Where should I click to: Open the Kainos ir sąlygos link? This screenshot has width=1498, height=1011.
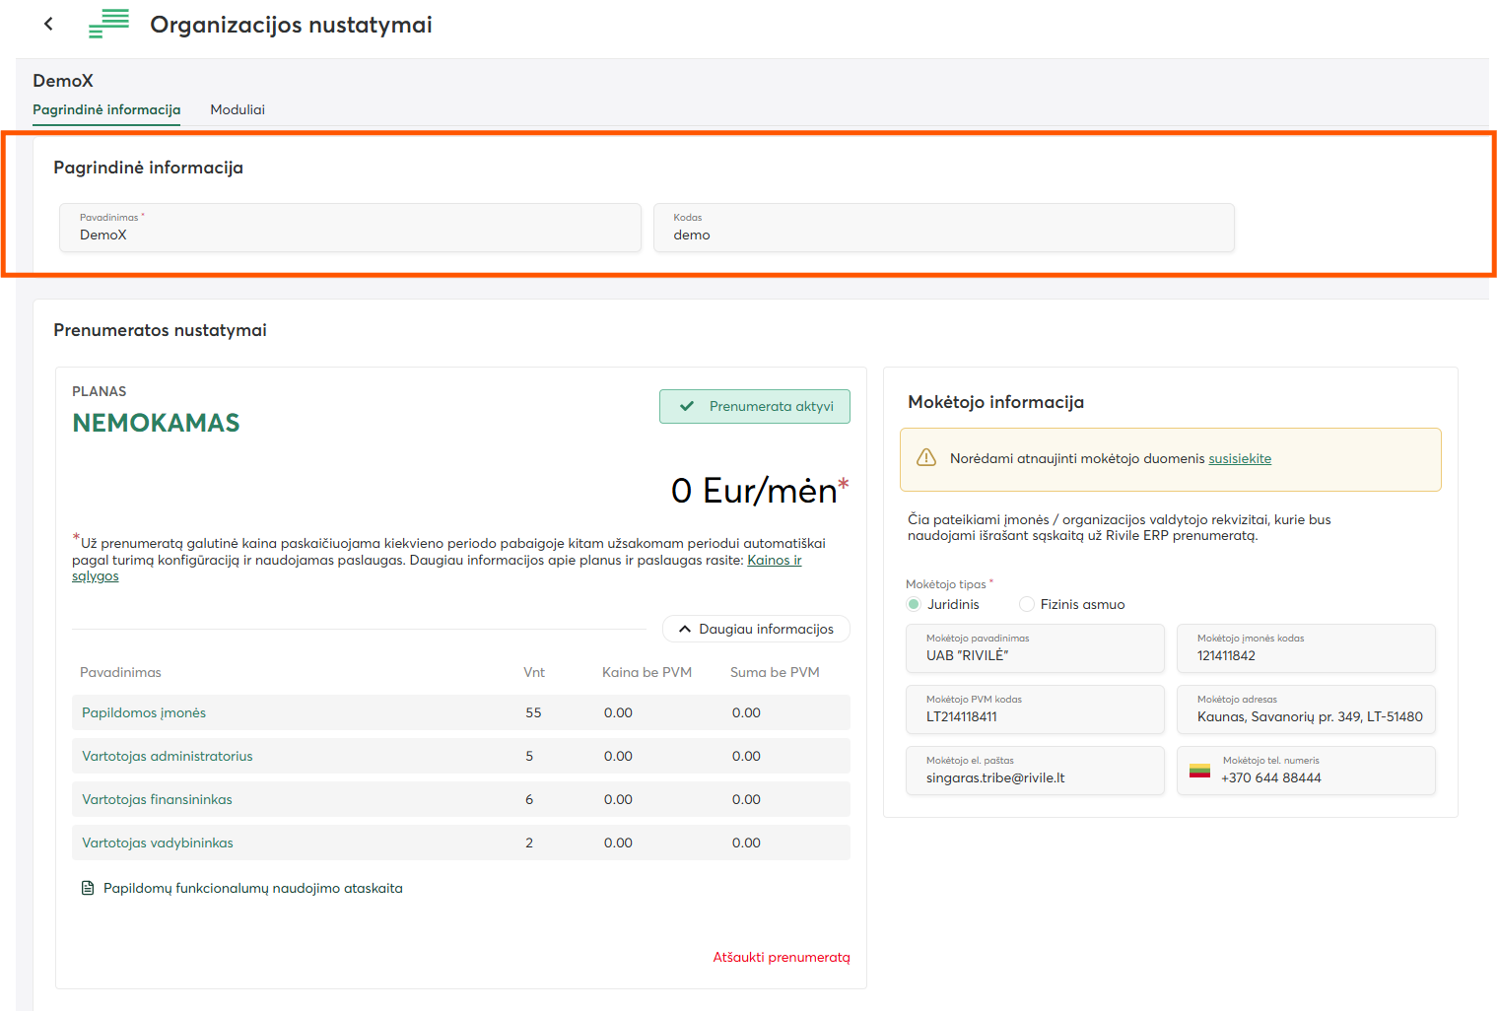point(774,560)
